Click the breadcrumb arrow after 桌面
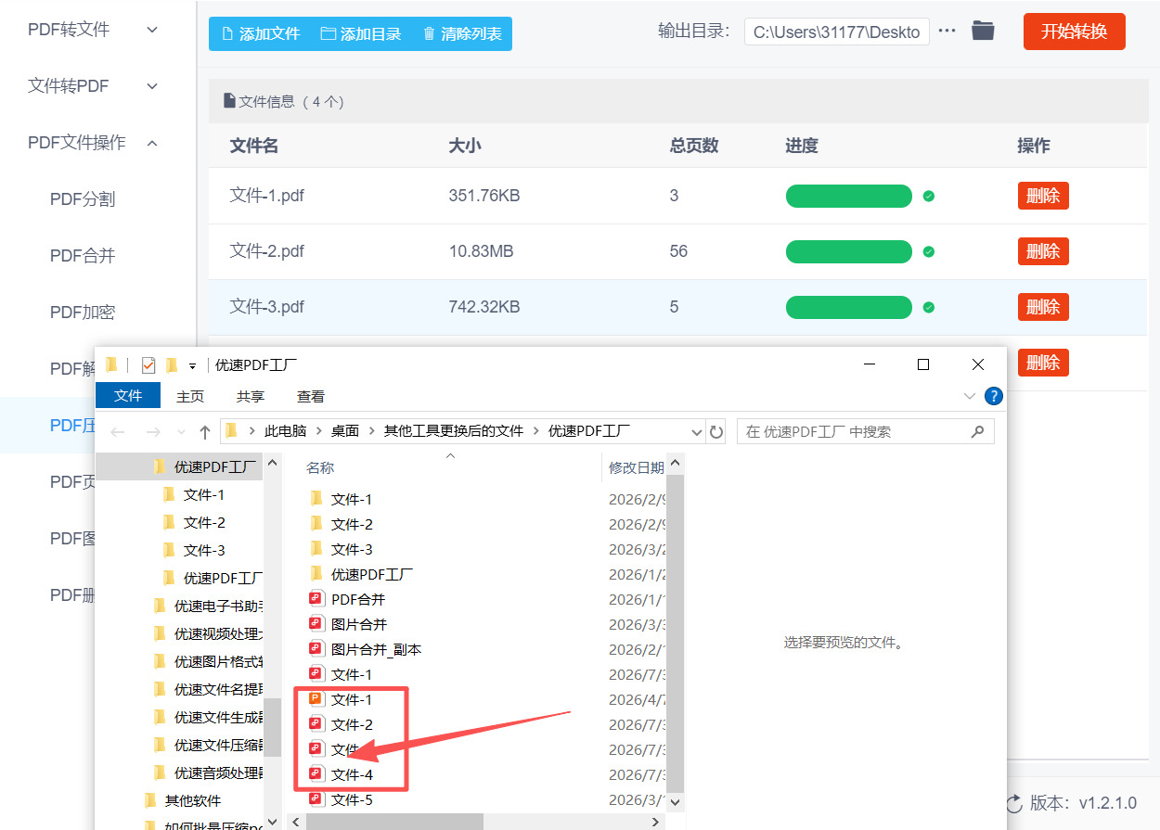 pos(371,431)
